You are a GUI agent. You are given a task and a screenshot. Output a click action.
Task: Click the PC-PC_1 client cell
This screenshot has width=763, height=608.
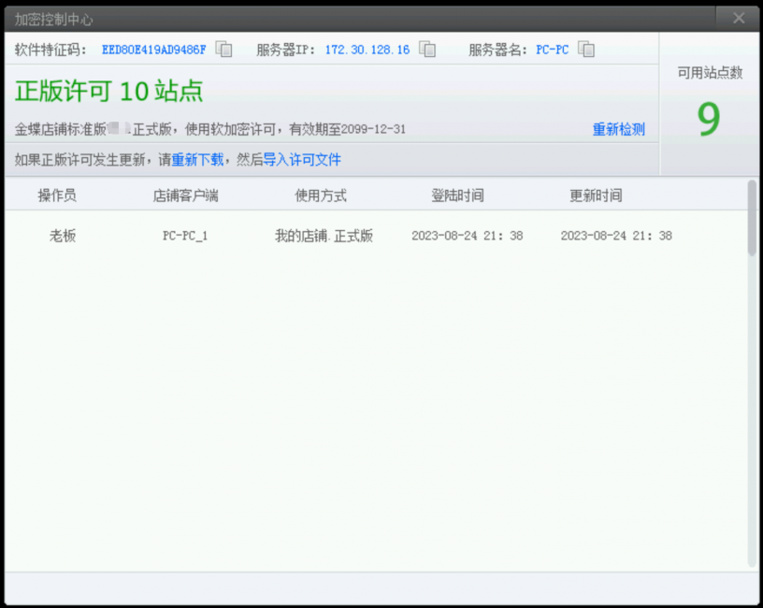pyautogui.click(x=185, y=236)
